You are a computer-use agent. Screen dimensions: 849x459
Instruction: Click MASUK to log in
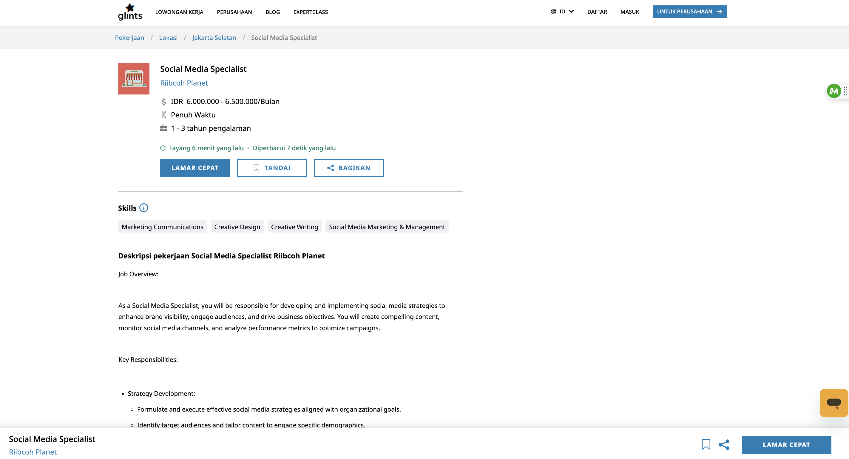pyautogui.click(x=629, y=12)
